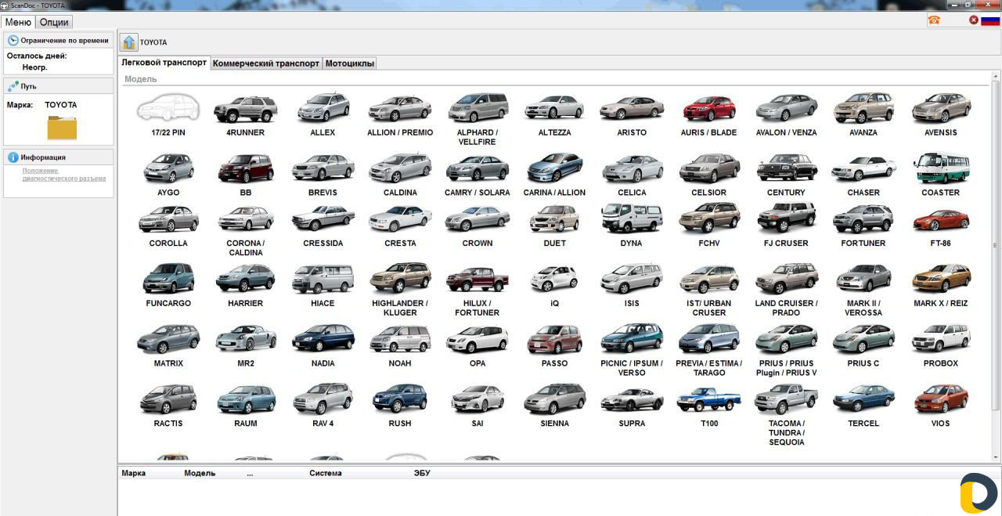Select the CENTURY sedan icon
This screenshot has width=1002, height=516.
pos(786,168)
